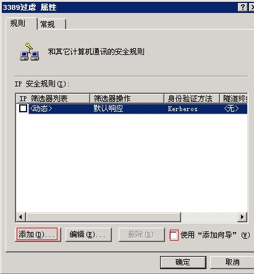The height and width of the screenshot is (274, 254).
Task: Click the horizontal scrollbar thumb
Action: tap(103, 217)
